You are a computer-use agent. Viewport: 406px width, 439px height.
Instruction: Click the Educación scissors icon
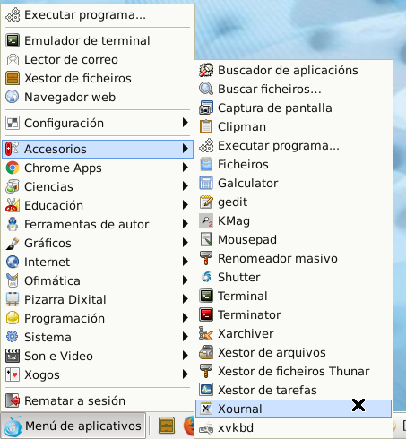pos(13,205)
